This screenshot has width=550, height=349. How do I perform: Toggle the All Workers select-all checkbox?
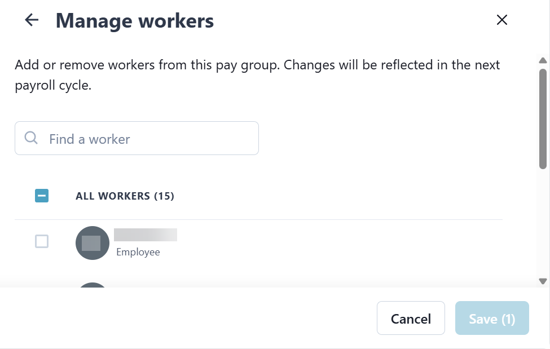pos(42,196)
